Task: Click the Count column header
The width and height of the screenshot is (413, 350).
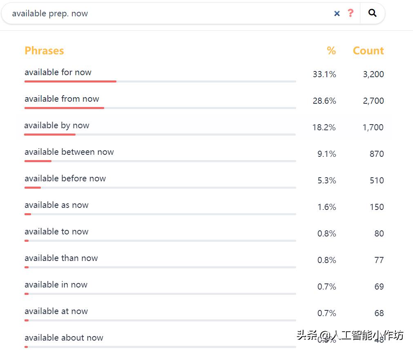Action: point(368,51)
